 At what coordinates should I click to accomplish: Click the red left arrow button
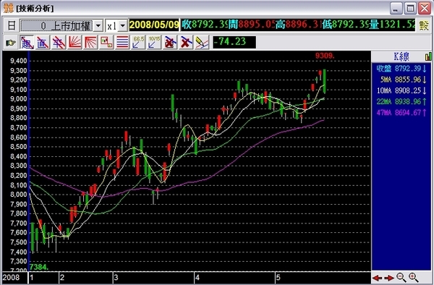coord(378,278)
